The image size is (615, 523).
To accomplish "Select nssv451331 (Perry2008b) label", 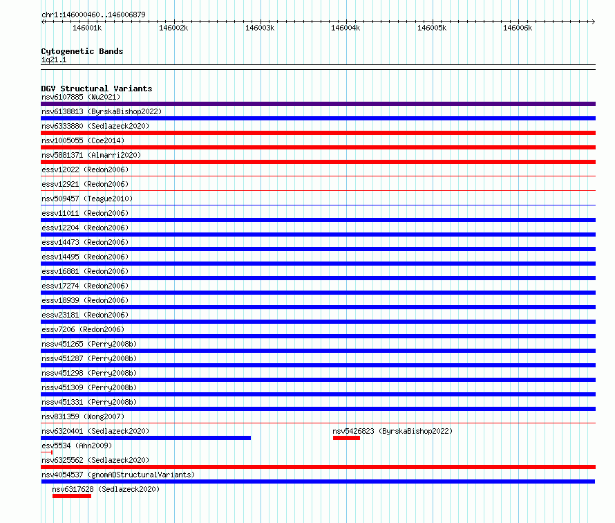I will (x=89, y=402).
